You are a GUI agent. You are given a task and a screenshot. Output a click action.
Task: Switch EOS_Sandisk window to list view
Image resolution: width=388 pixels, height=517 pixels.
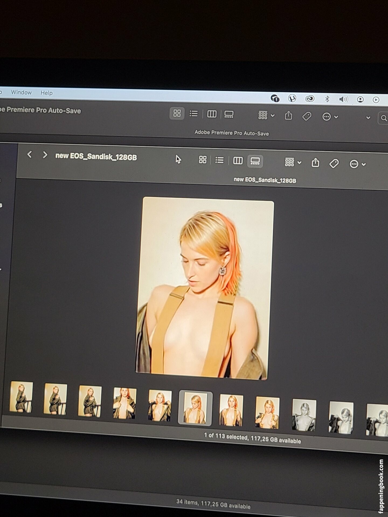(x=219, y=160)
